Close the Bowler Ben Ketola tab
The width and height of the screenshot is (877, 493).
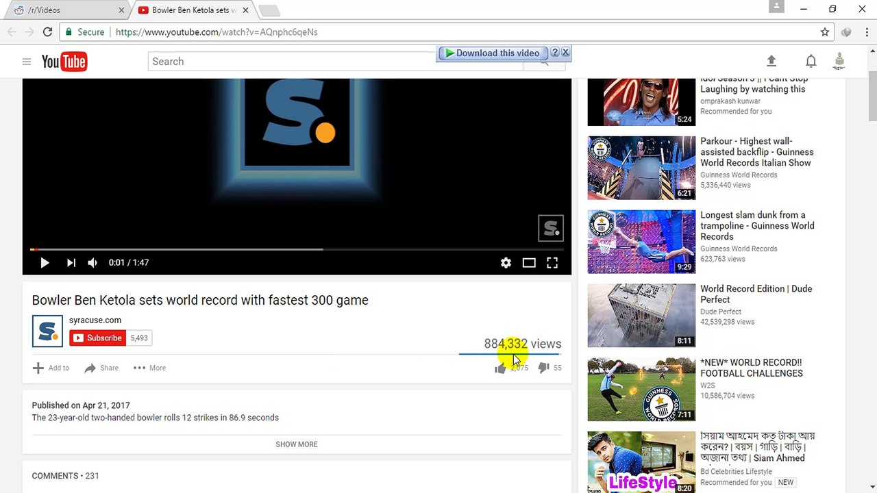coord(245,10)
